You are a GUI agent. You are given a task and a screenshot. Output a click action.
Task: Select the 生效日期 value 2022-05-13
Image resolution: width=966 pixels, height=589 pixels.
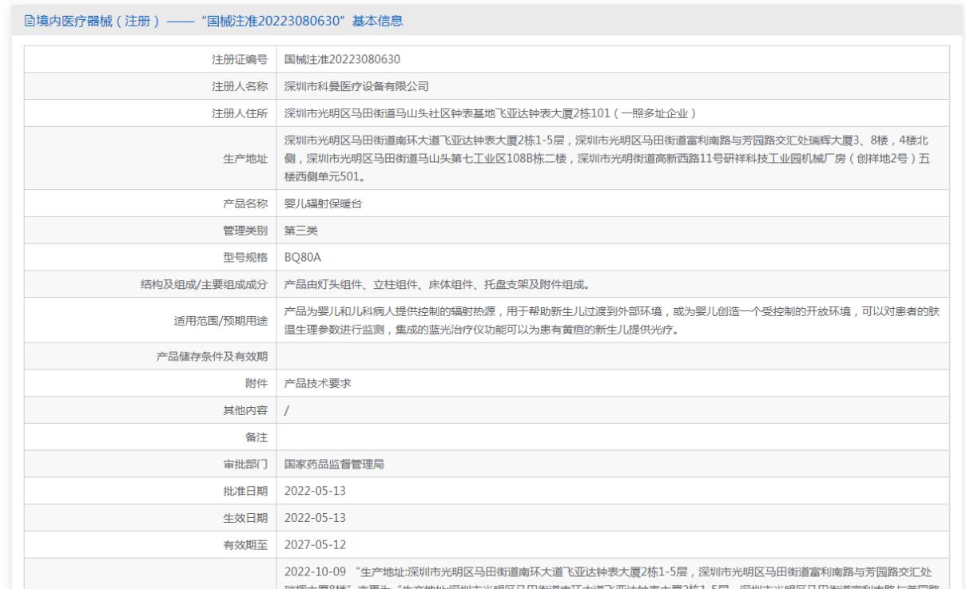(316, 519)
